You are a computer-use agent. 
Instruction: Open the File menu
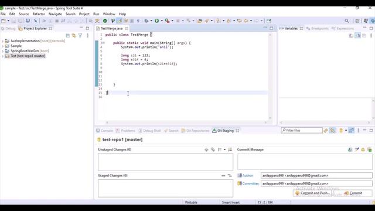[3, 14]
